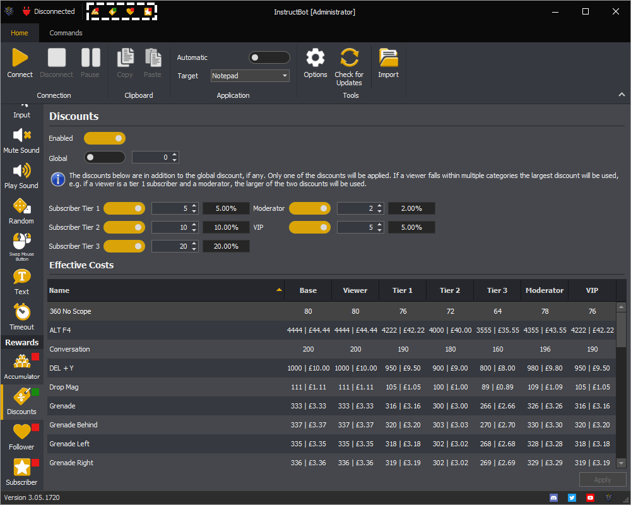Image resolution: width=631 pixels, height=505 pixels.
Task: Open the Target application dropdown
Action: (x=250, y=76)
